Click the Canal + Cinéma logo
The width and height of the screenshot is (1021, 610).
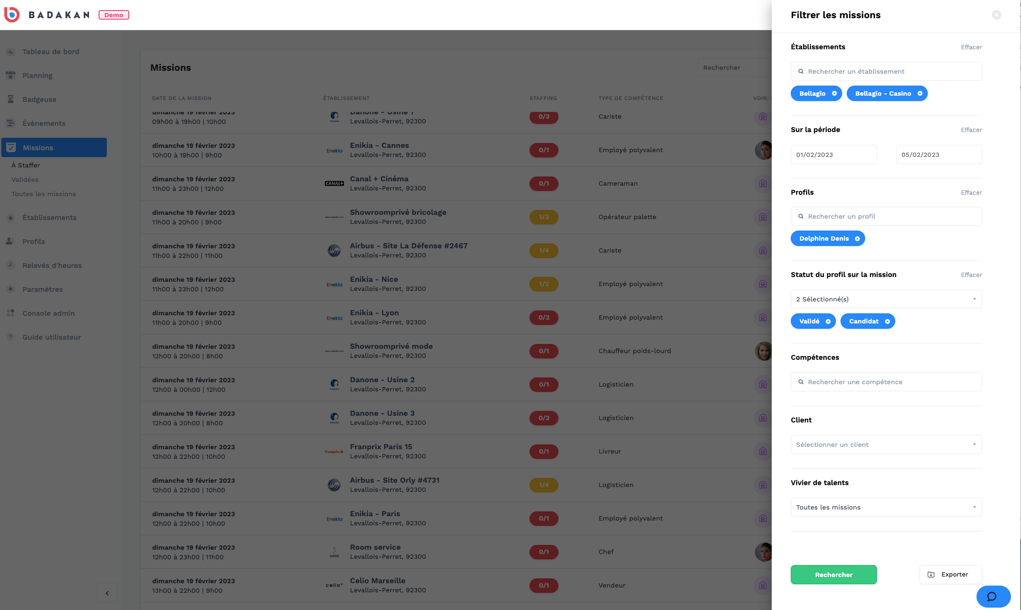pyautogui.click(x=334, y=183)
